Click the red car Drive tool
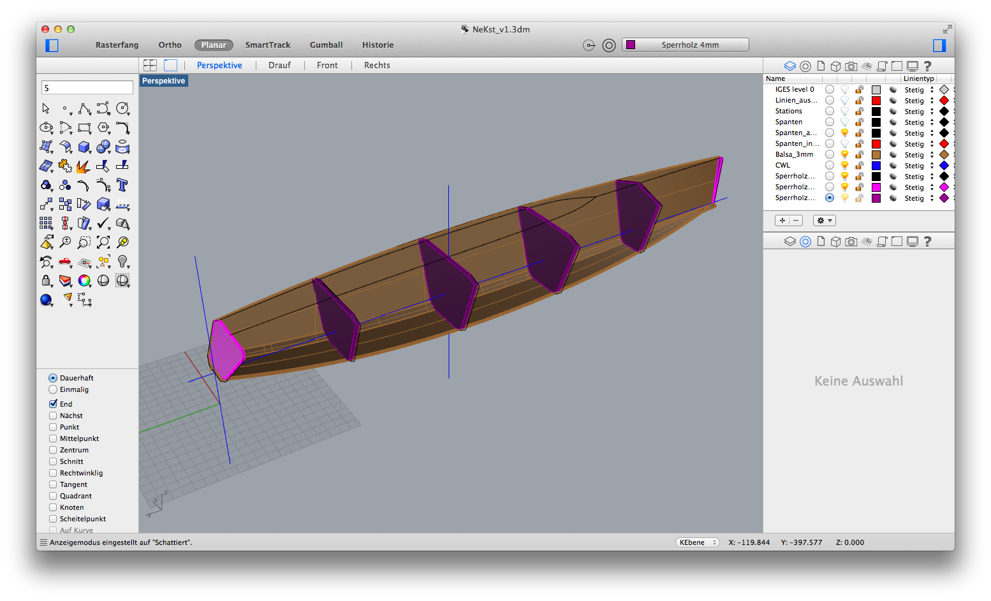This screenshot has height=601, width=991. pyautogui.click(x=65, y=261)
